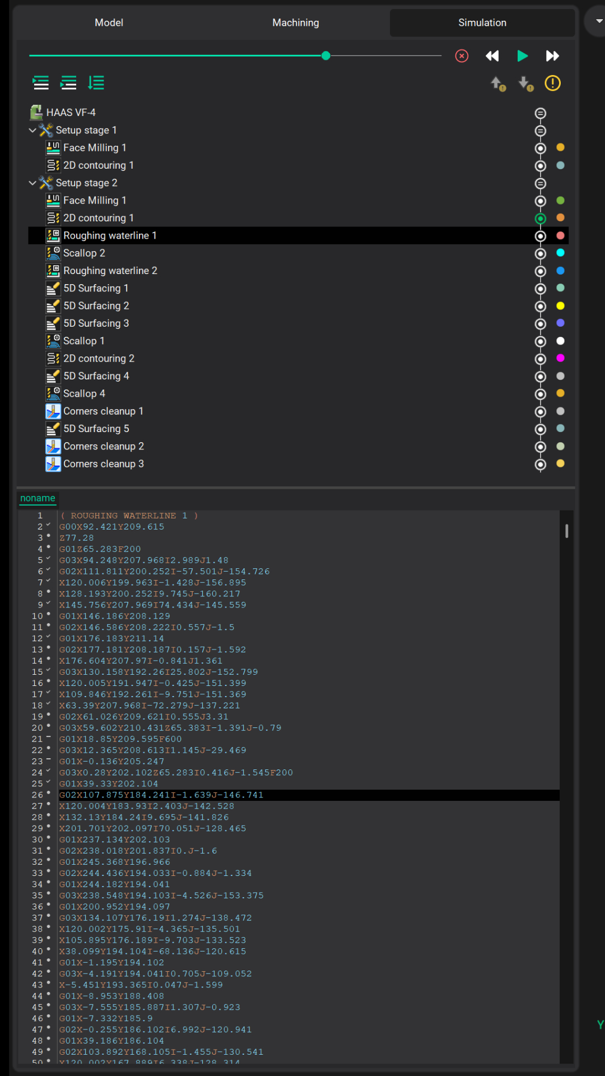Select the Roughing waterline 2 operation

110,271
